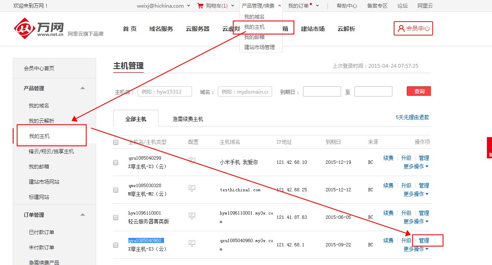492x265 pixels.
Task: Select 我的主机 in dropdown menu
Action: coord(254,27)
